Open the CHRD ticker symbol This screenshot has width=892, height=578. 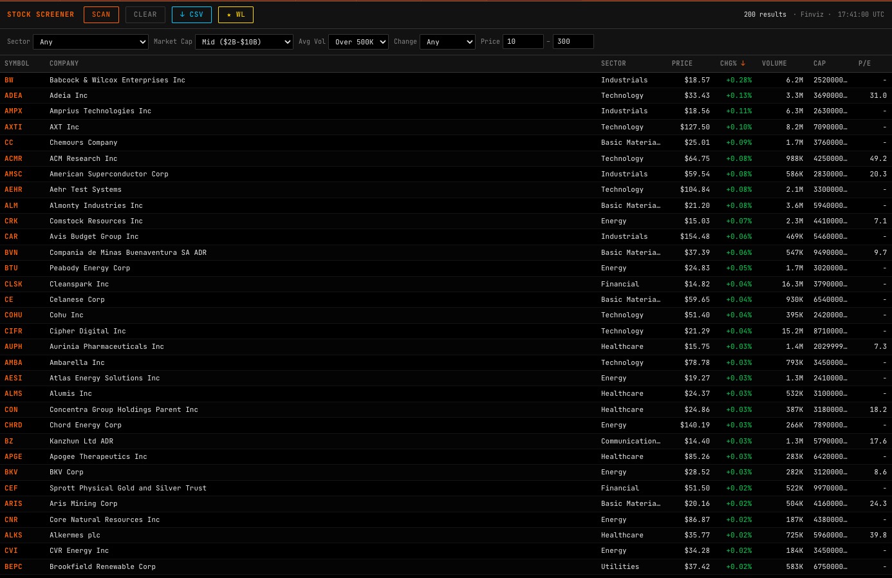click(x=14, y=425)
